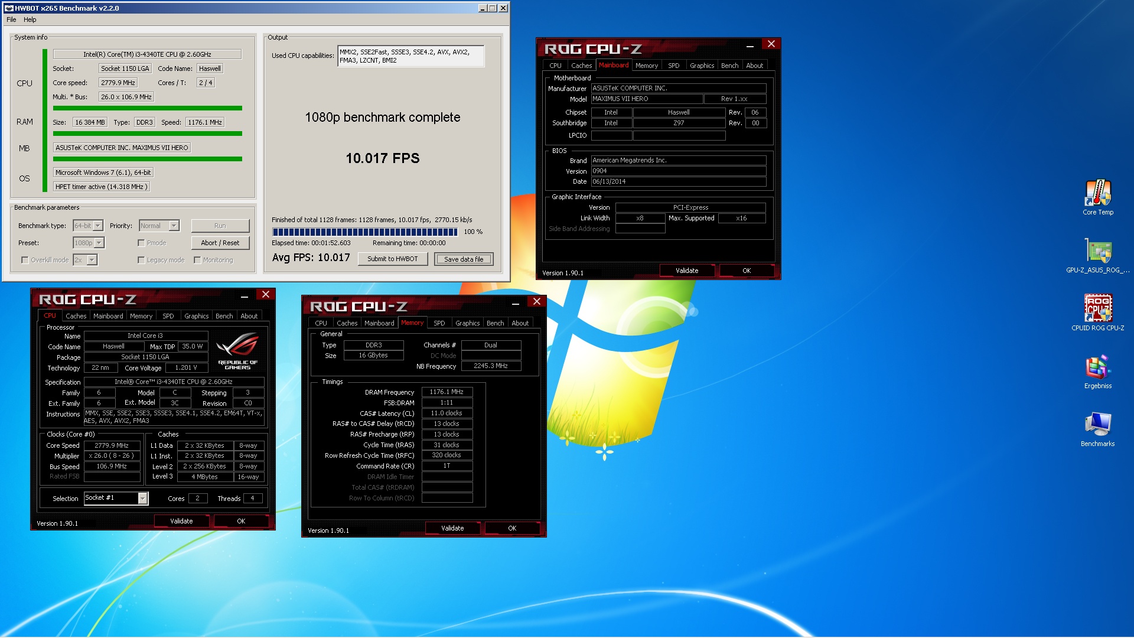Open the Benchmarks desktop icon
The image size is (1134, 638).
point(1097,429)
